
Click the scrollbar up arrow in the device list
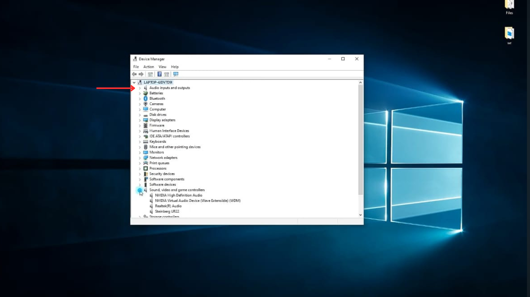coord(360,82)
